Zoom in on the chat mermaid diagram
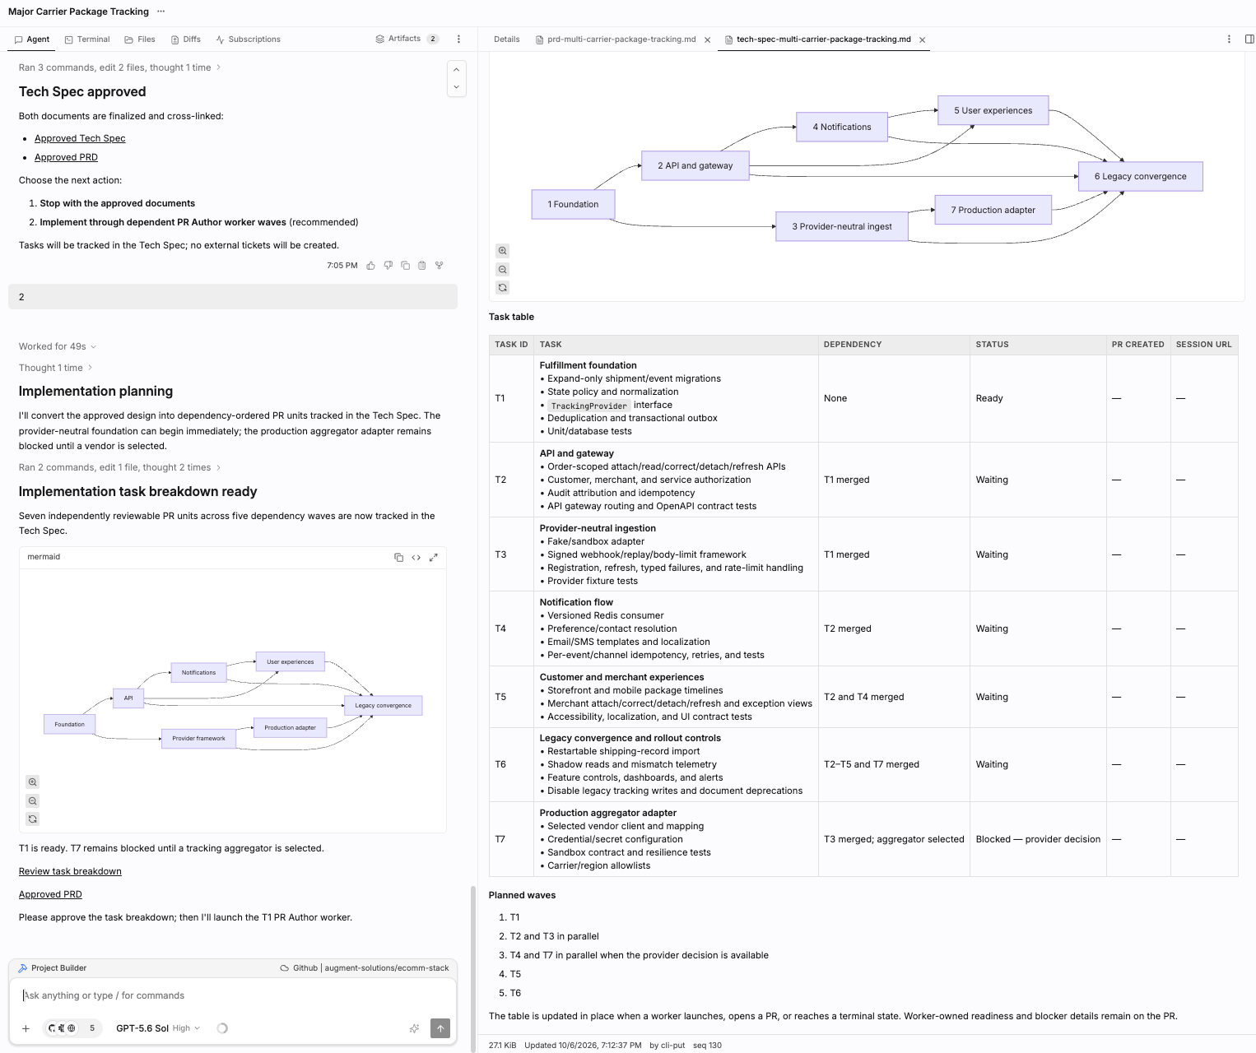The width and height of the screenshot is (1256, 1053). (x=33, y=782)
